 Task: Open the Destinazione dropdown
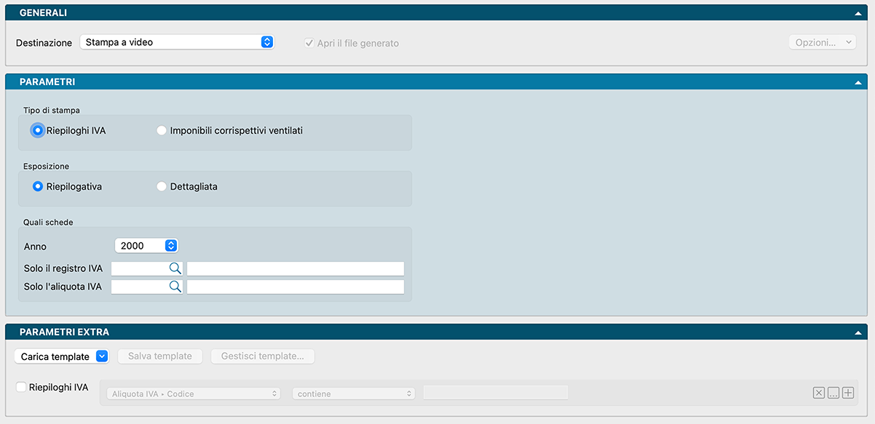coord(176,42)
